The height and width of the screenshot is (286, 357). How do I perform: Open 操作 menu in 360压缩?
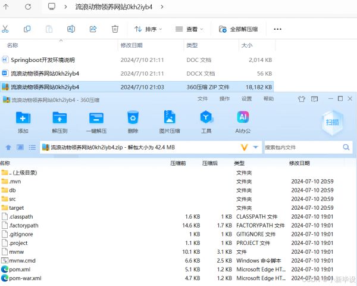pyautogui.click(x=224, y=99)
